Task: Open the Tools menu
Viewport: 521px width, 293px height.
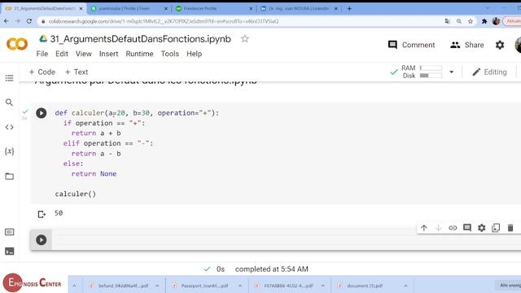Action: point(170,54)
